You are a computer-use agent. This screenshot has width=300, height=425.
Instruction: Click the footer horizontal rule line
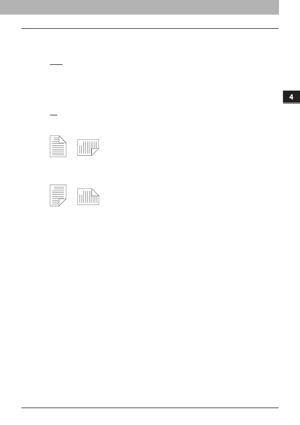pos(150,408)
